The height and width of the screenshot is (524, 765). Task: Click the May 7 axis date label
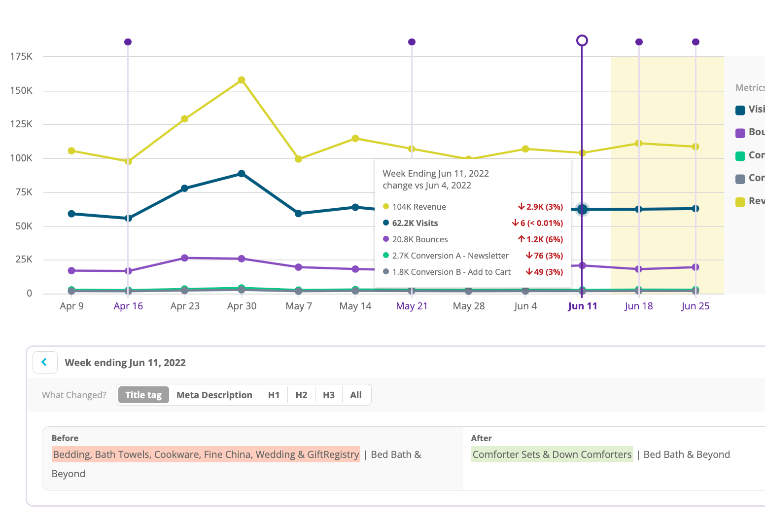tap(299, 306)
